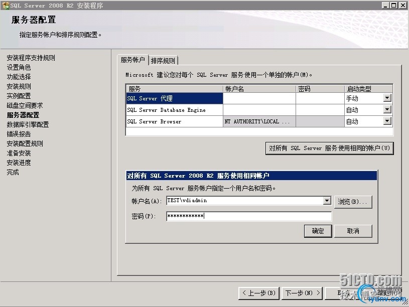Click 错误报告 step in sidebar
409x307 pixels.
click(x=19, y=134)
